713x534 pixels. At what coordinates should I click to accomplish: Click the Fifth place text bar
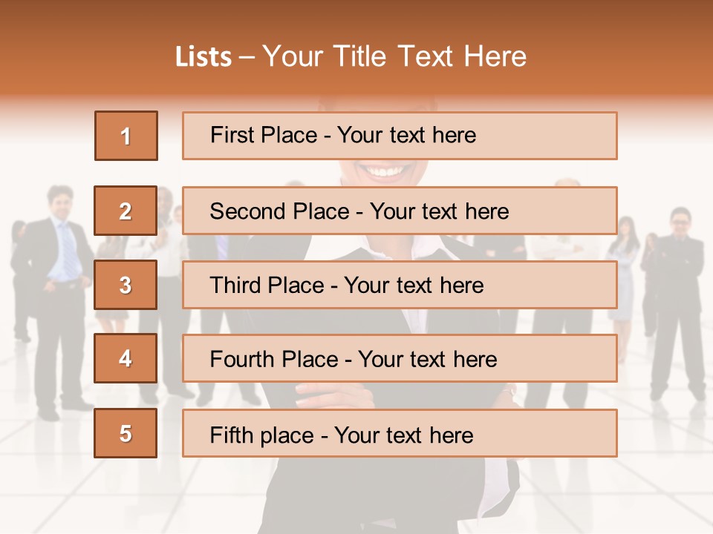click(400, 433)
